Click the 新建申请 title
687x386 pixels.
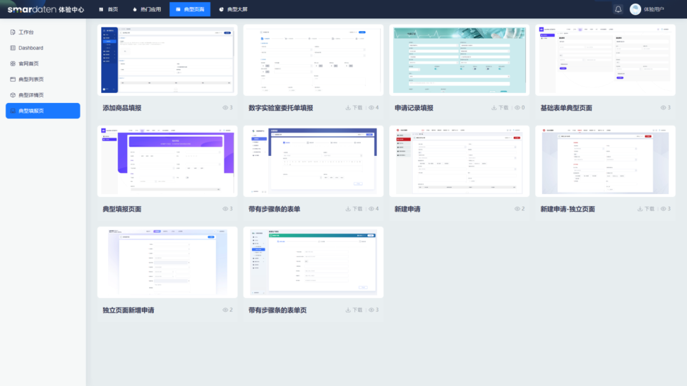408,209
